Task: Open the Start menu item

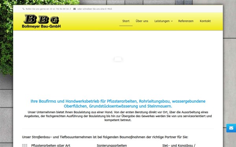Action: click(x=126, y=21)
